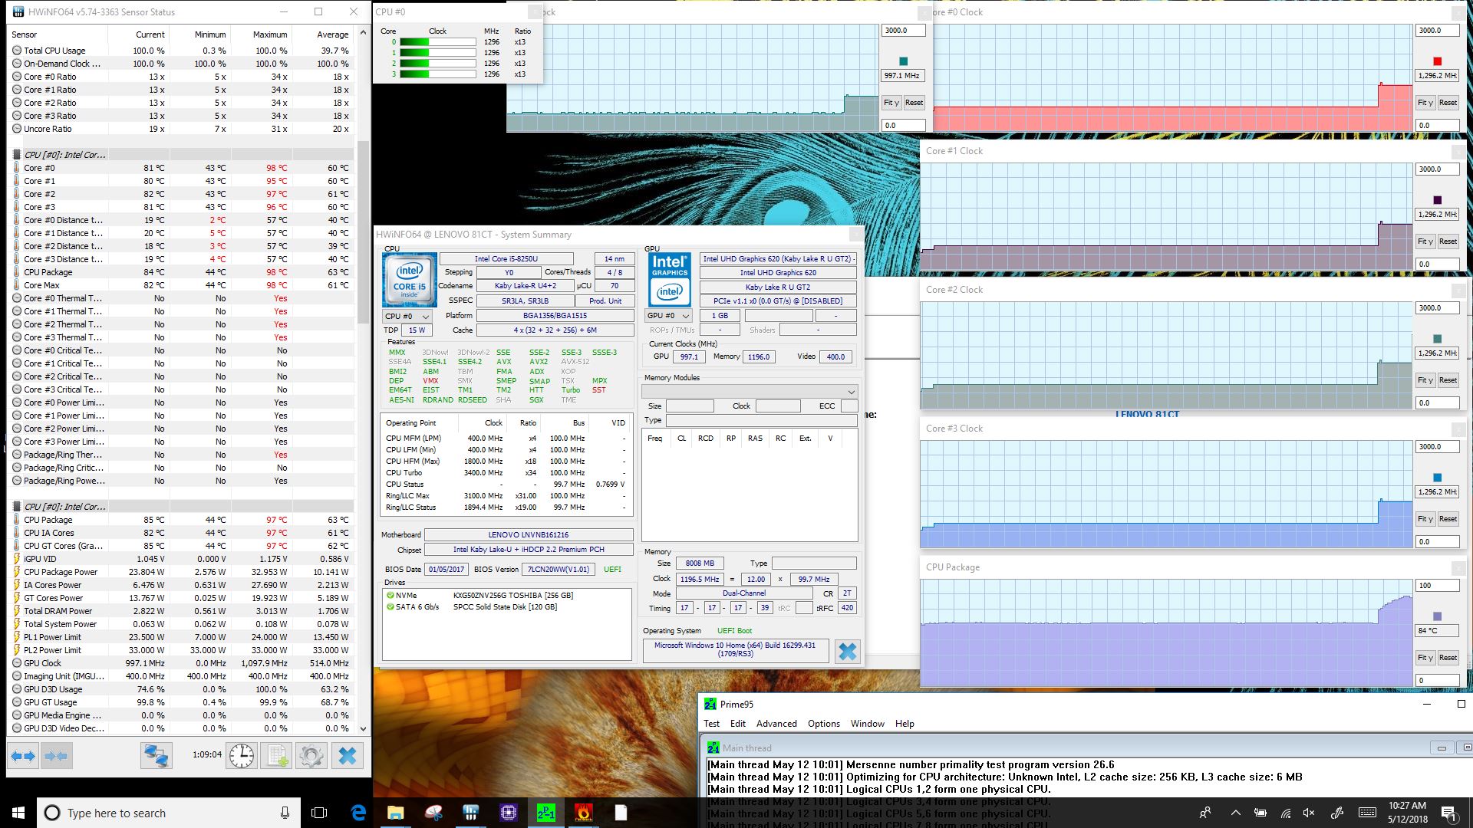Viewport: 1473px width, 828px height.
Task: Click Fit y in Core #0 Clock graph
Action: (1425, 103)
